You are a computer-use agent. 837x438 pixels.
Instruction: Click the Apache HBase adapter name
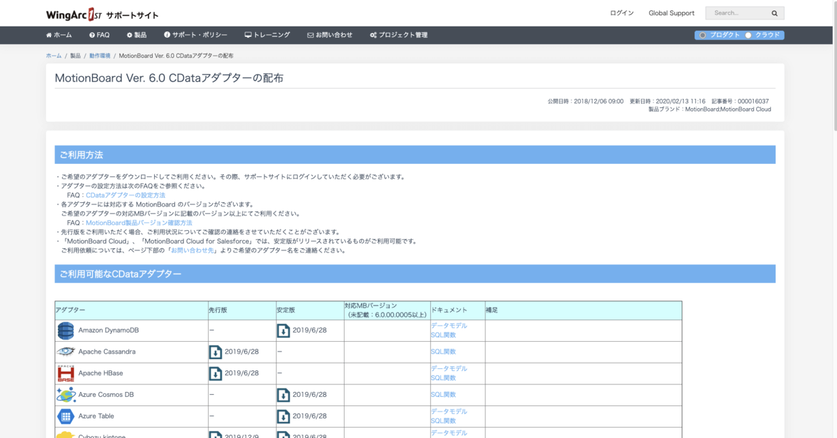[x=100, y=373]
